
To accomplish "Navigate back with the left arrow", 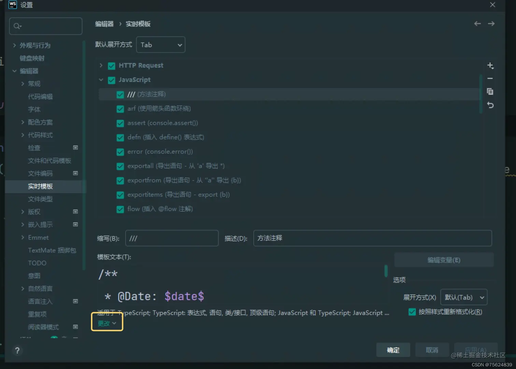I will pyautogui.click(x=477, y=24).
